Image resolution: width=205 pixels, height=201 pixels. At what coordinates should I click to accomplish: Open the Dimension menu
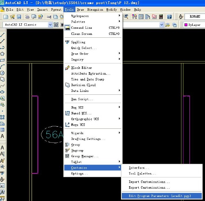click(x=95, y=9)
